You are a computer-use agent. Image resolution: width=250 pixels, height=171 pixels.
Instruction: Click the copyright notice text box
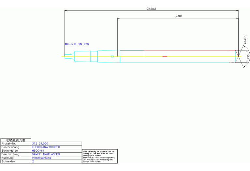coord(99,157)
